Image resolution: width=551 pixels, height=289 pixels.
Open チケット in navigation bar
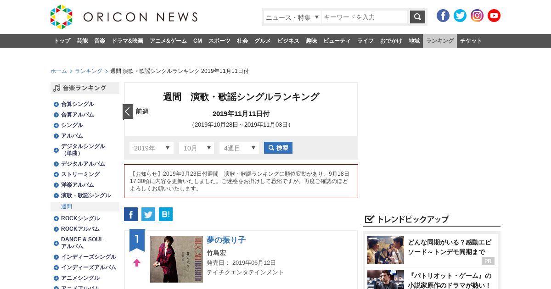(471, 41)
